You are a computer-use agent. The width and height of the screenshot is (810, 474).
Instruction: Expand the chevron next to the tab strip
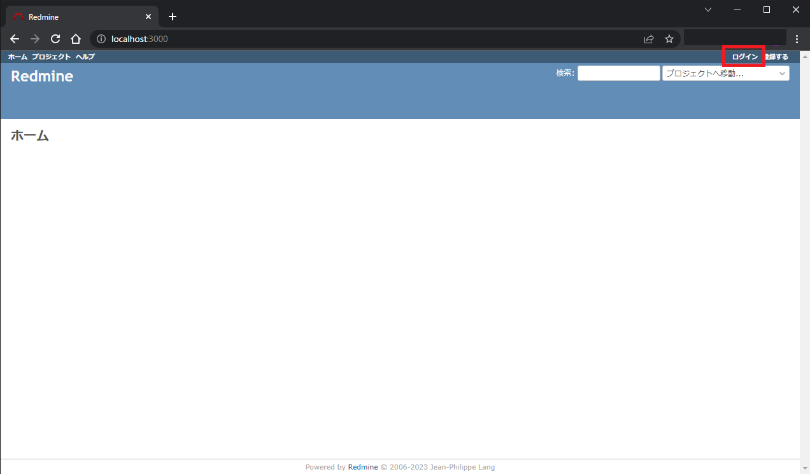click(708, 10)
